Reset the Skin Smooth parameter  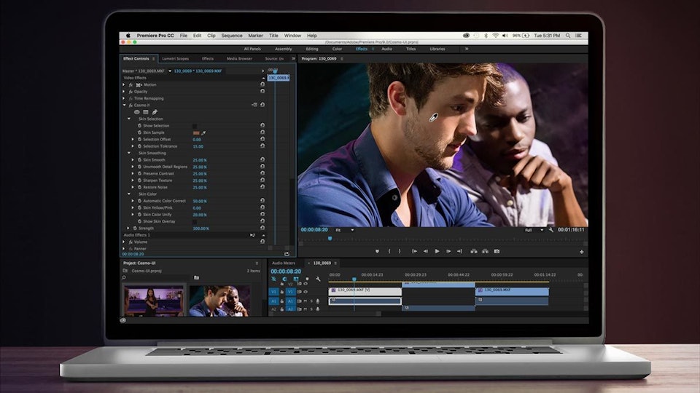(x=262, y=160)
